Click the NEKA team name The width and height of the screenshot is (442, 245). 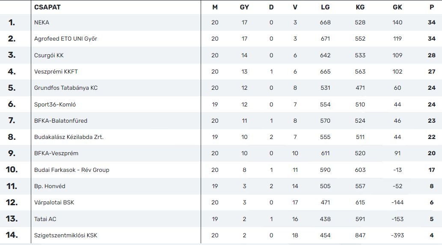42,23
